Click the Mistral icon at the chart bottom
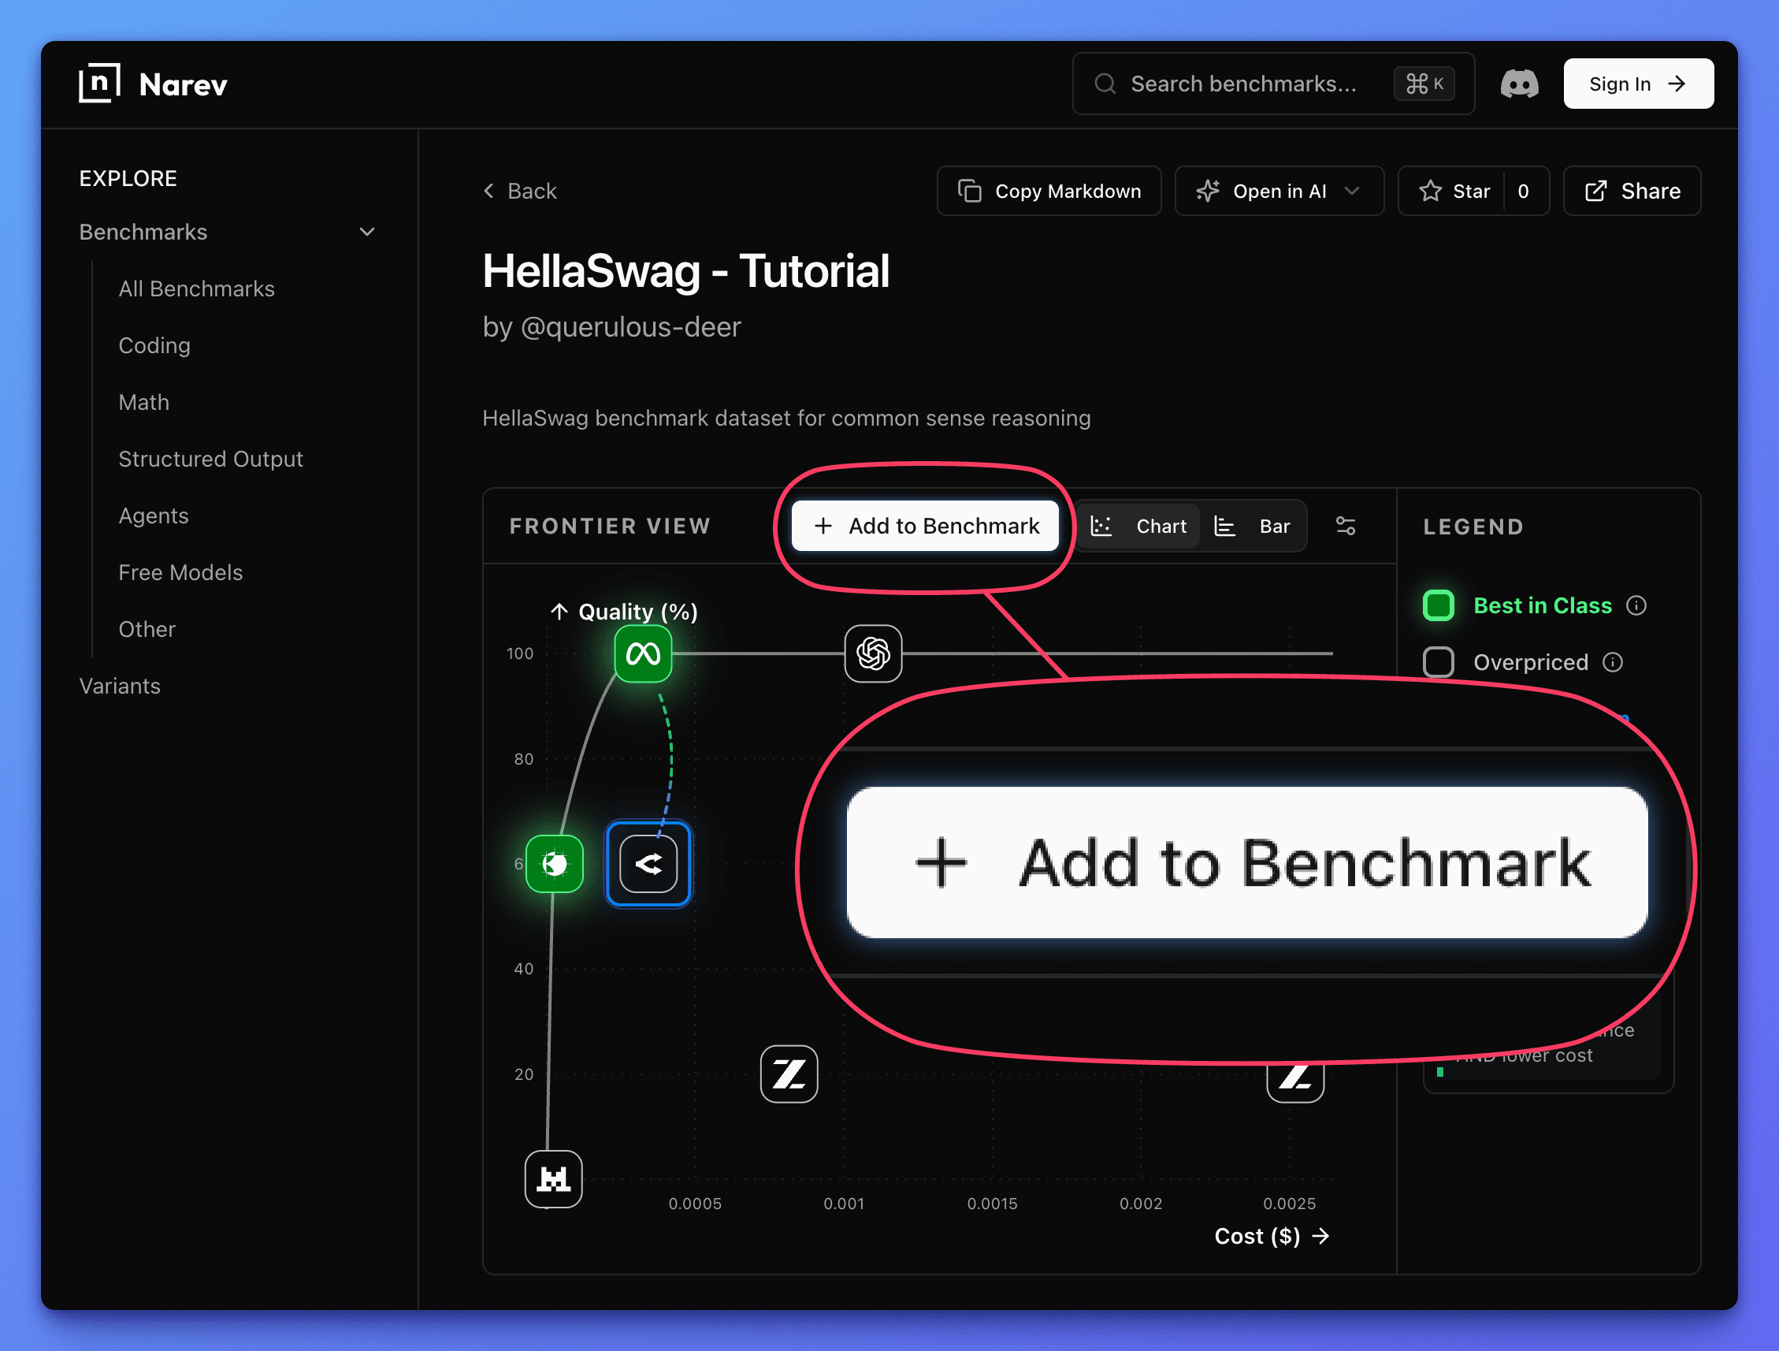The image size is (1779, 1351). click(553, 1178)
